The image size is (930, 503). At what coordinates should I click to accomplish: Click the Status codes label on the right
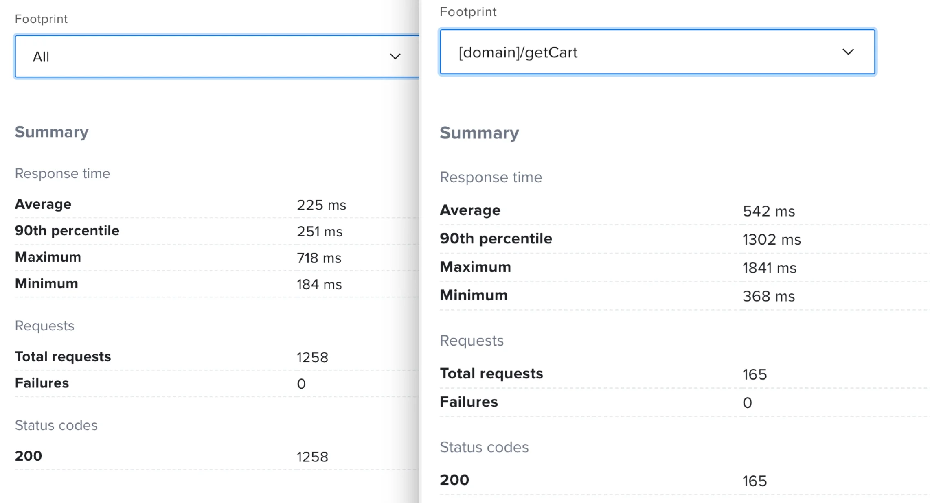coord(485,447)
